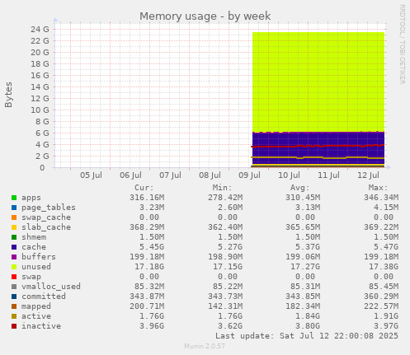Click the active olive legend swatch
This screenshot has width=410, height=355.
pyautogui.click(x=14, y=316)
